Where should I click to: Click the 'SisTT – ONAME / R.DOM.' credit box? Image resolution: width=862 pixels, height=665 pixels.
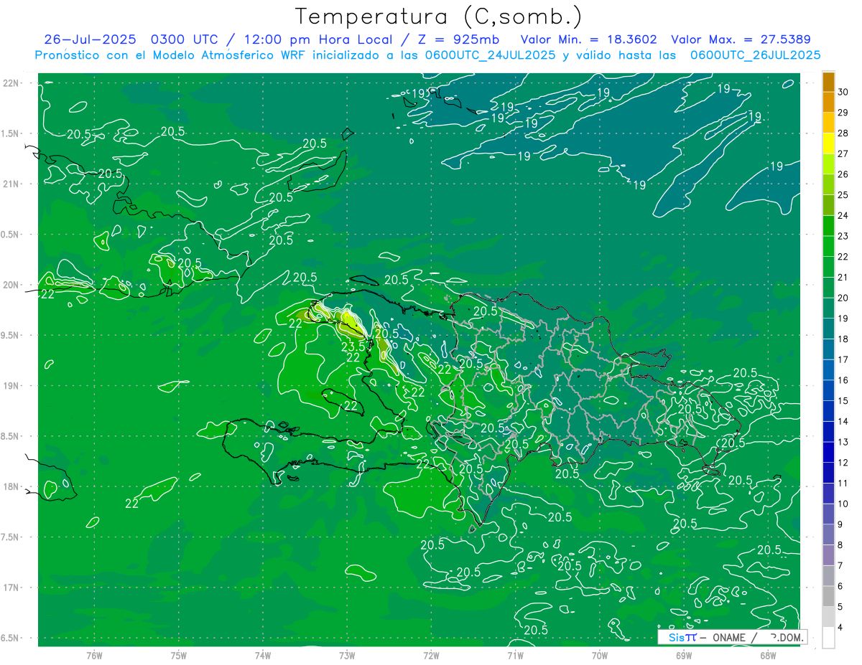(x=733, y=637)
